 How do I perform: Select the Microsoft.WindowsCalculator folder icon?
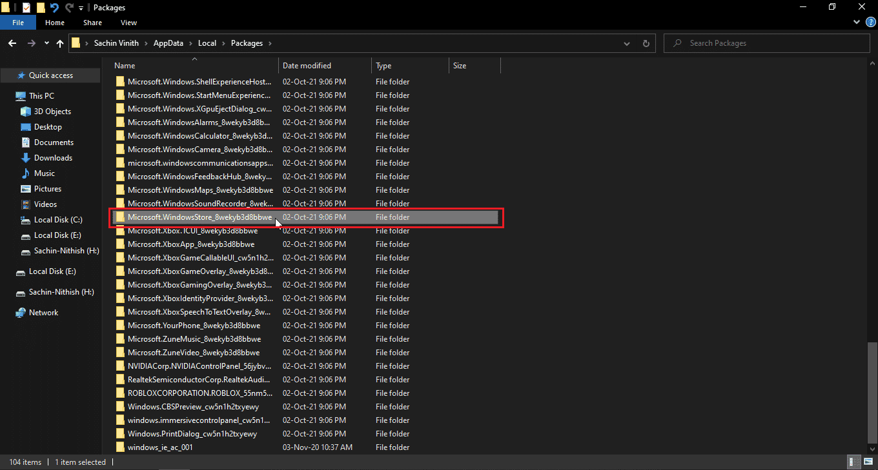coord(119,136)
